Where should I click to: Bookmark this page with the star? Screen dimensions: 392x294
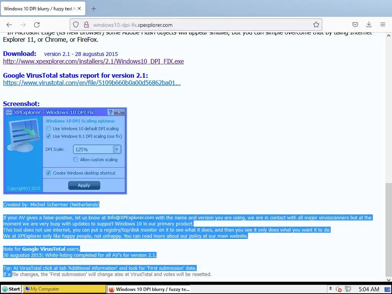[316, 24]
